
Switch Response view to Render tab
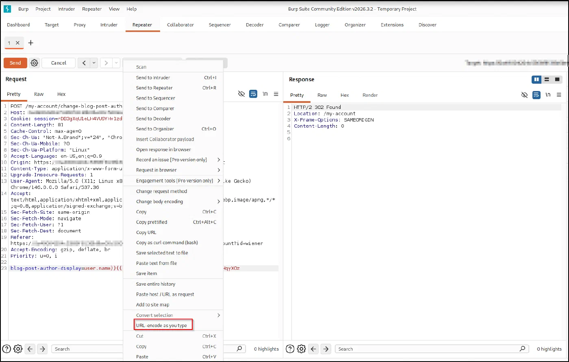click(370, 95)
